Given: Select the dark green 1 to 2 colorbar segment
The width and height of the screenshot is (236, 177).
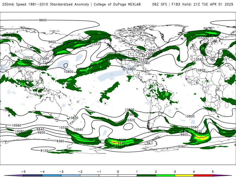Looking at the screenshot, I should click(x=146, y=176).
